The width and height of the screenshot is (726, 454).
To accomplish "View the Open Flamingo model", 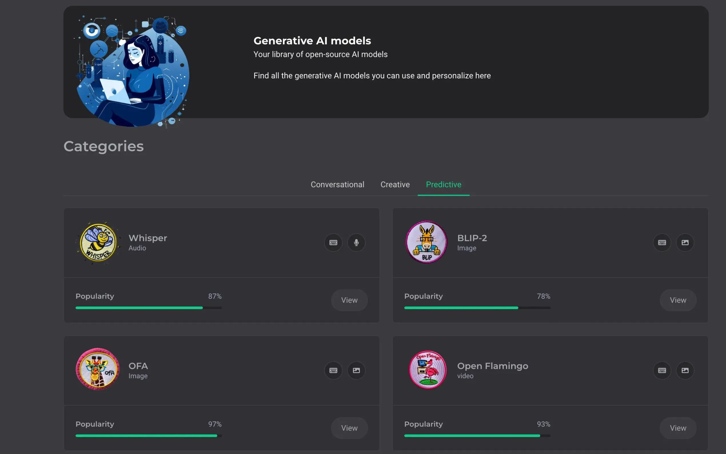I will point(678,428).
